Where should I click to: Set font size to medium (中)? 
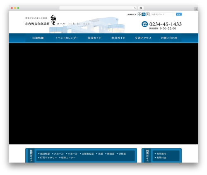click(144, 14)
